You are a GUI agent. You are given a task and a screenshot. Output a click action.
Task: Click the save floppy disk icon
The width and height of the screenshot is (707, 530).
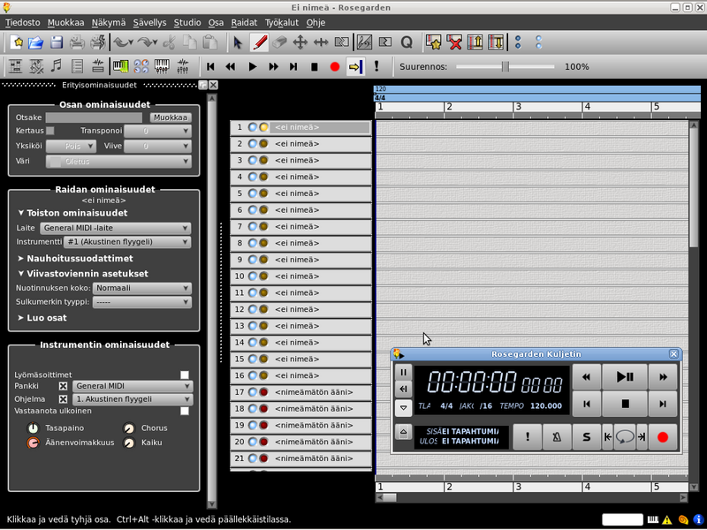click(57, 42)
